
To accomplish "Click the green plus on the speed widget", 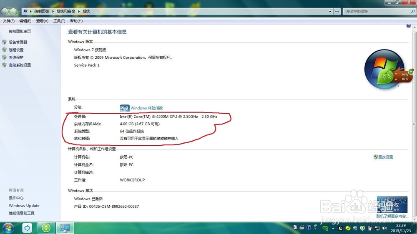I will pyautogui.click(x=411, y=72).
